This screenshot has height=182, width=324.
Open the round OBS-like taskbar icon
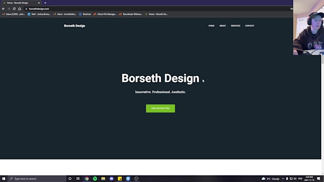click(x=136, y=179)
